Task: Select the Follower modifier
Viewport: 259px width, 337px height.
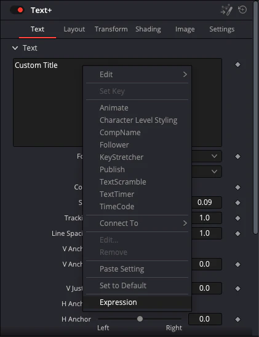Action: coord(137,145)
